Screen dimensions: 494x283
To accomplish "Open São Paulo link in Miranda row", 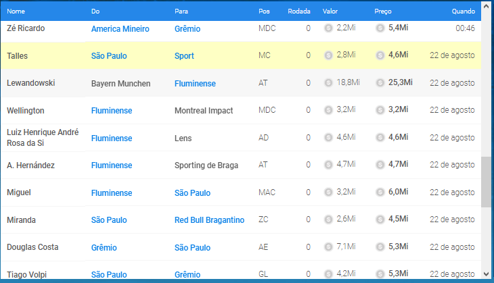I will click(x=109, y=220).
